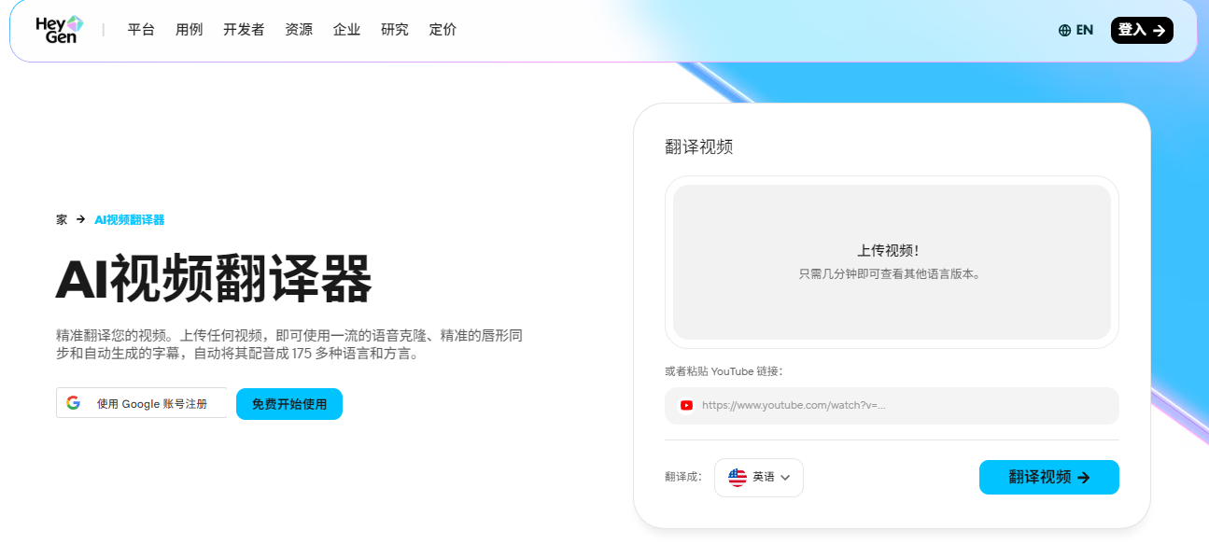Open the 定价 pricing page
The width and height of the screenshot is (1209, 544).
pos(443,30)
